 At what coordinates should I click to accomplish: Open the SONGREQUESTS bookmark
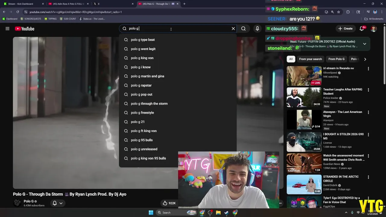[31, 19]
